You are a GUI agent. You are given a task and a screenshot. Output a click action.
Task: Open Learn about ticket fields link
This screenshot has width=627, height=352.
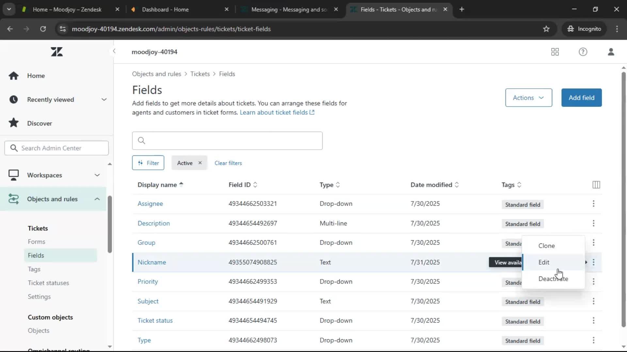point(277,112)
